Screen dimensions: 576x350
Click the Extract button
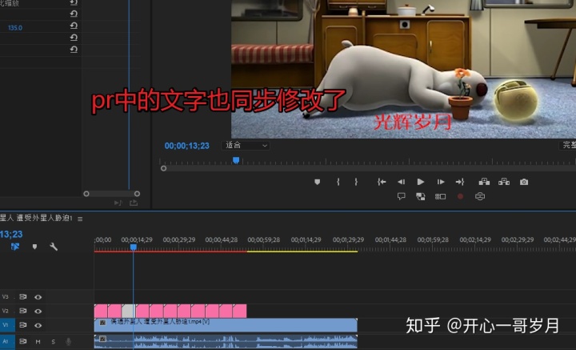point(504,182)
